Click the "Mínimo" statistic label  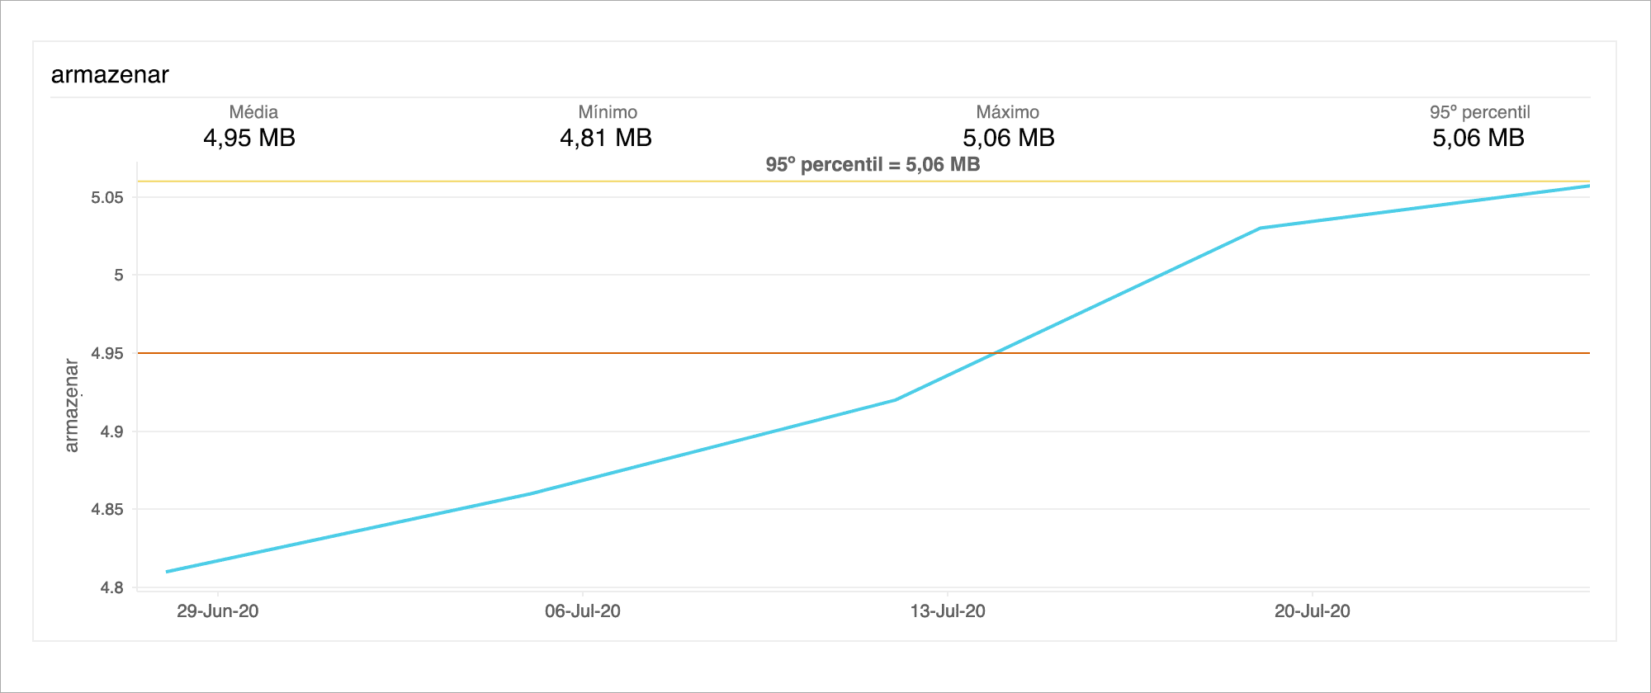pyautogui.click(x=608, y=112)
